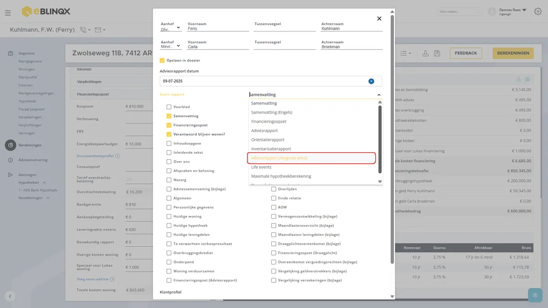548x308 pixels.
Task: Click the yellow BEREKENINGEN button
Action: click(513, 53)
